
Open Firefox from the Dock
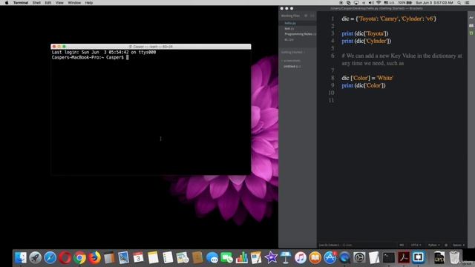(x=94, y=257)
